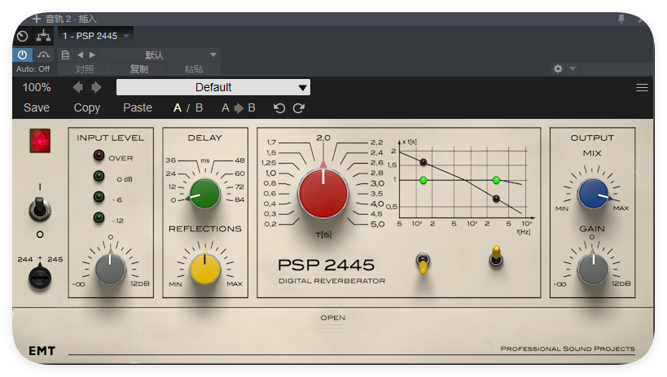
Task: Expand the arrow next to gear icon
Action: point(573,68)
